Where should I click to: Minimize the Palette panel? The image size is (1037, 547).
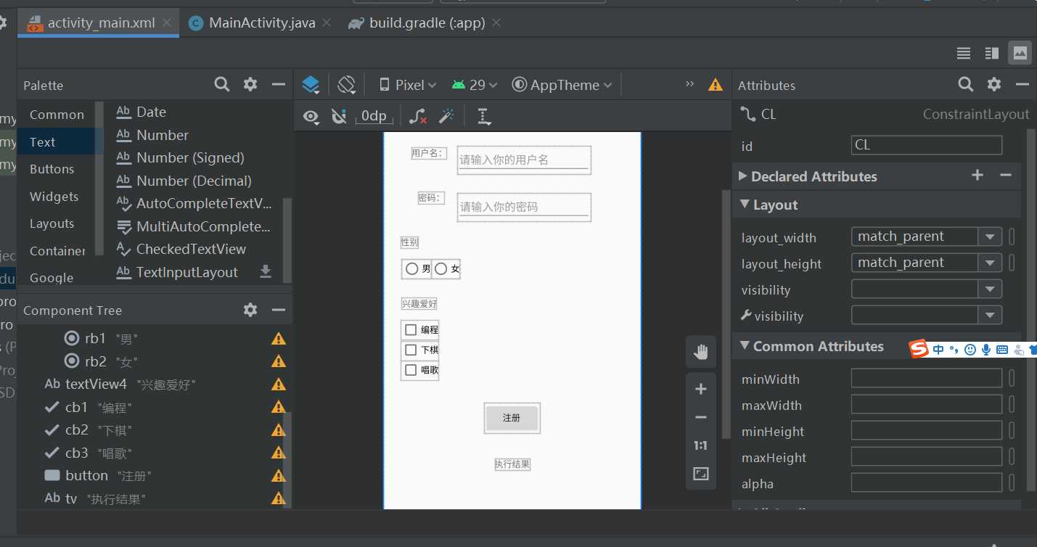(x=278, y=84)
